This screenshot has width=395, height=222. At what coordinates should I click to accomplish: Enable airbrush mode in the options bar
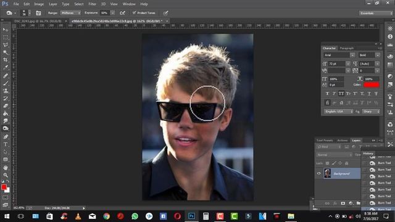tap(122, 13)
